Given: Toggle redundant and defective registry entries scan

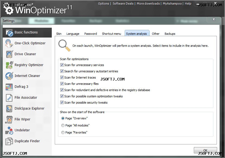Looking at the screenshot, I should coord(62,90).
